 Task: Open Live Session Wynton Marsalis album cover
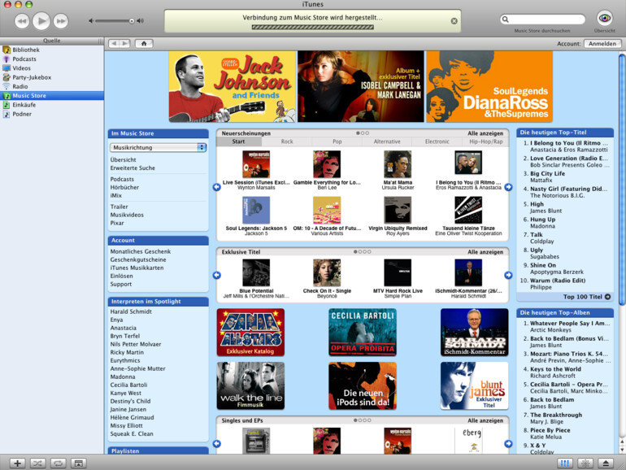(256, 164)
